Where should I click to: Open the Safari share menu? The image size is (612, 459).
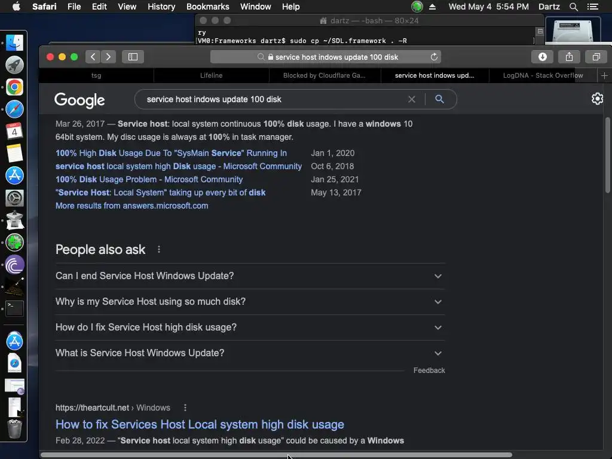pos(569,57)
